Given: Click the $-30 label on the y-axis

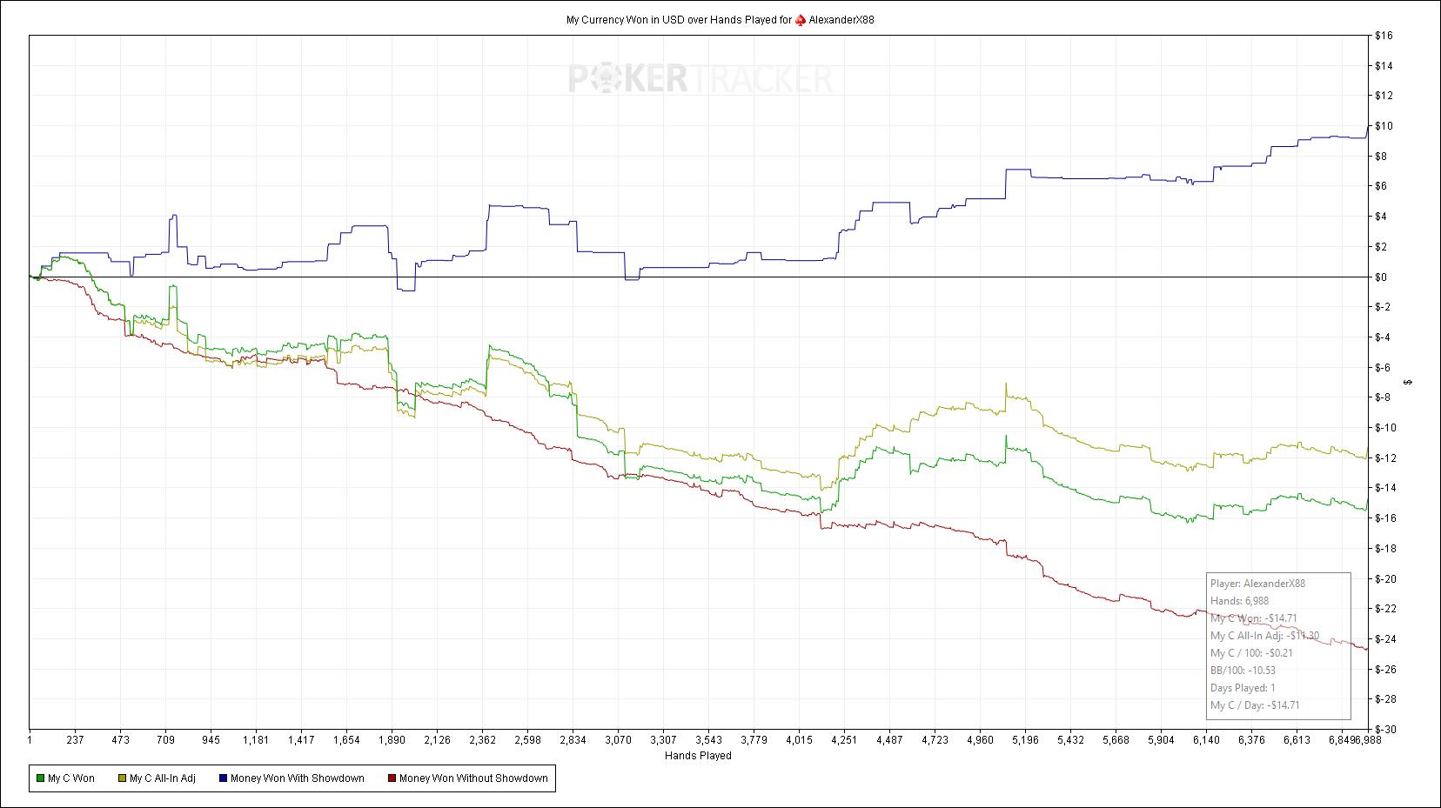Looking at the screenshot, I should pos(1383,729).
